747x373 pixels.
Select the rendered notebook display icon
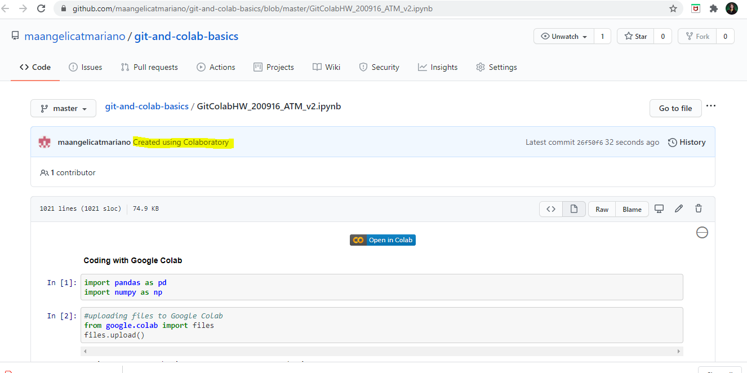tap(574, 208)
